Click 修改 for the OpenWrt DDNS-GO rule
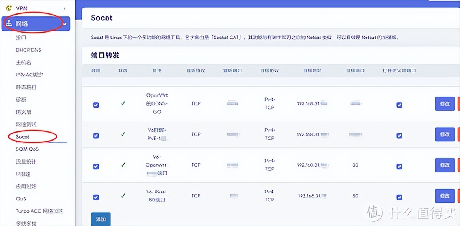The image size is (460, 226). coord(445,104)
